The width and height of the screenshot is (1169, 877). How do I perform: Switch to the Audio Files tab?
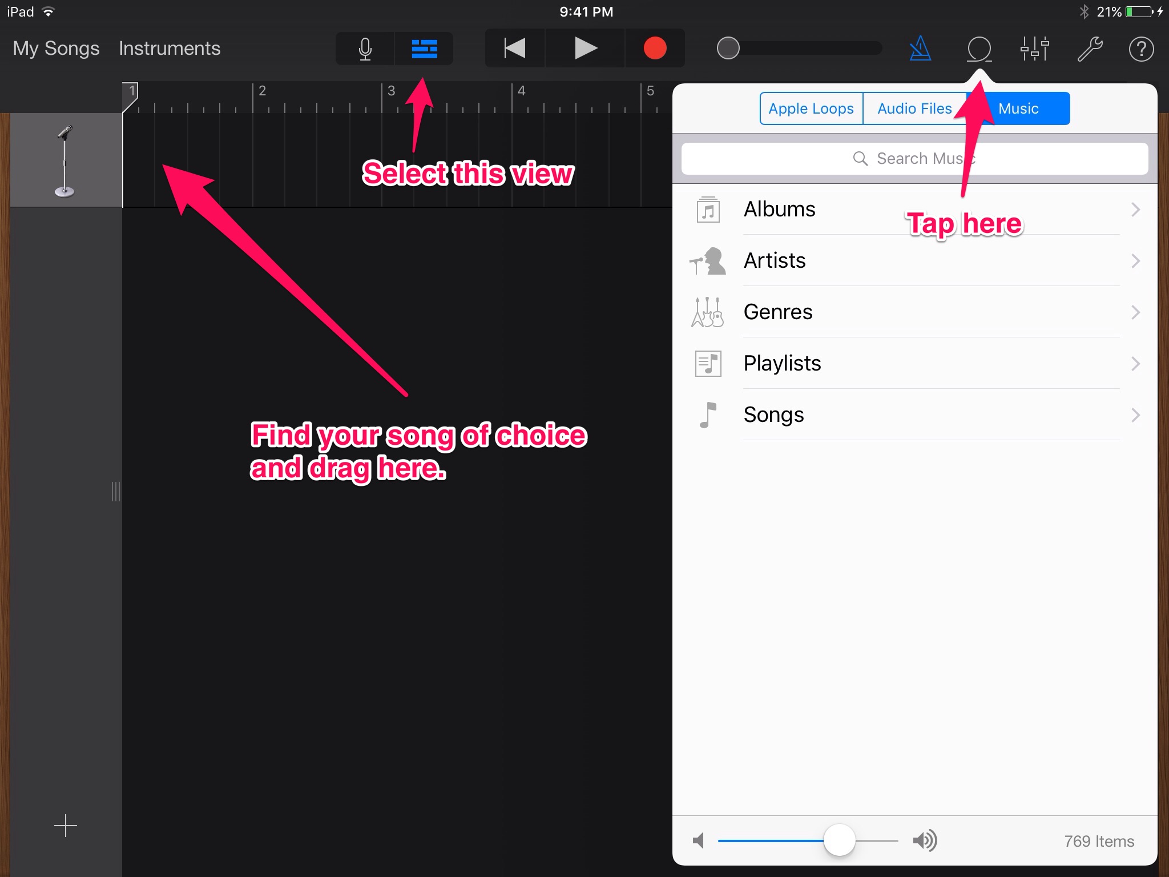tap(914, 108)
